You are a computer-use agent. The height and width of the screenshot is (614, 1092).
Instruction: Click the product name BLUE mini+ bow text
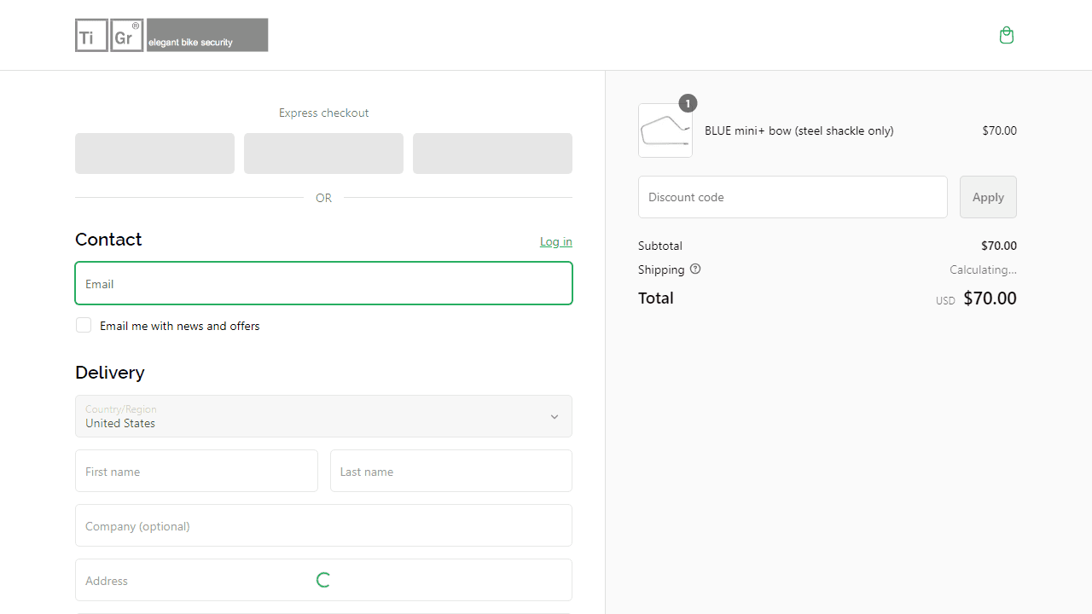pos(799,130)
